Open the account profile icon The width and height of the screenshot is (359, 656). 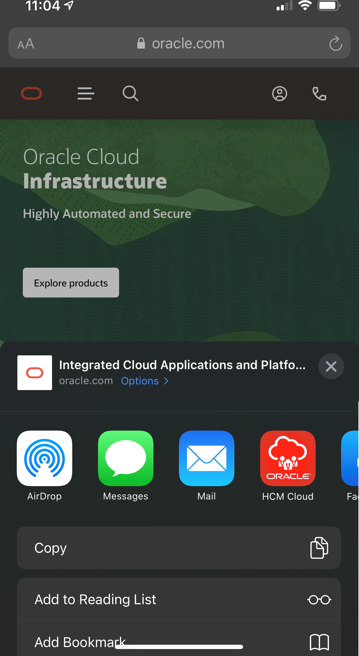280,94
